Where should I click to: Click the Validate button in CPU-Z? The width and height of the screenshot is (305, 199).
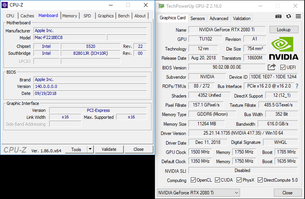point(109,149)
